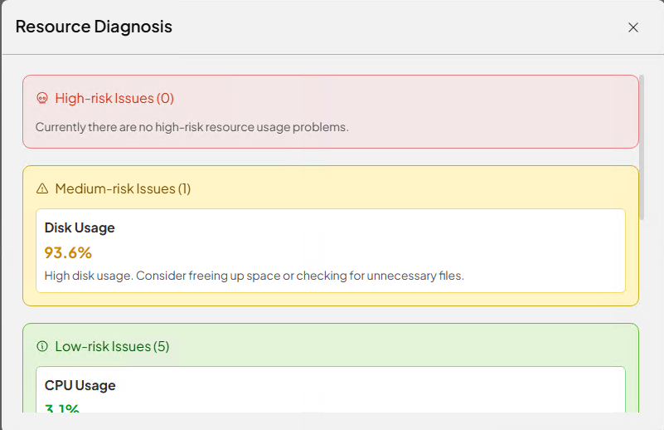Select the High-risk Issues (0) heading
This screenshot has width=664, height=430.
point(114,98)
